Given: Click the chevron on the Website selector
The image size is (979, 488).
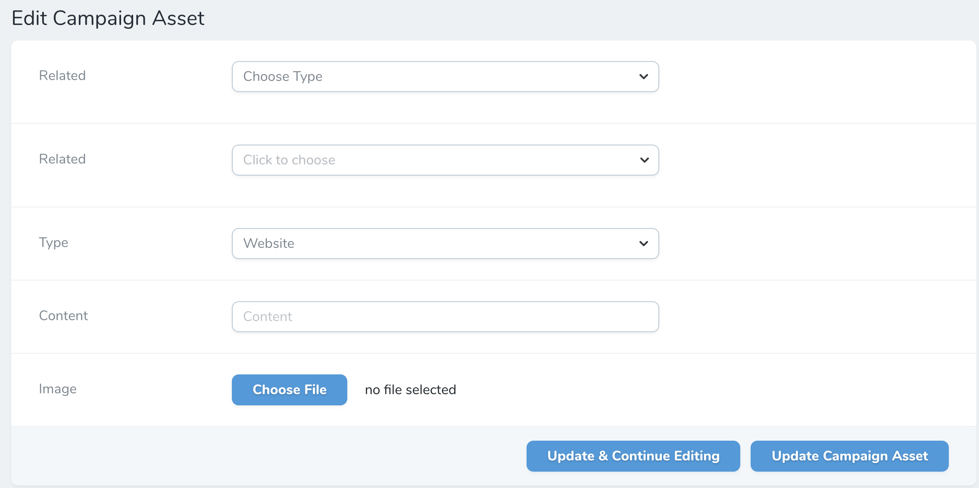Looking at the screenshot, I should [x=644, y=243].
